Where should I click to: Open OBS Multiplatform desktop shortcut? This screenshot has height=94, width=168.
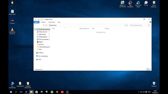pyautogui.click(x=130, y=4)
